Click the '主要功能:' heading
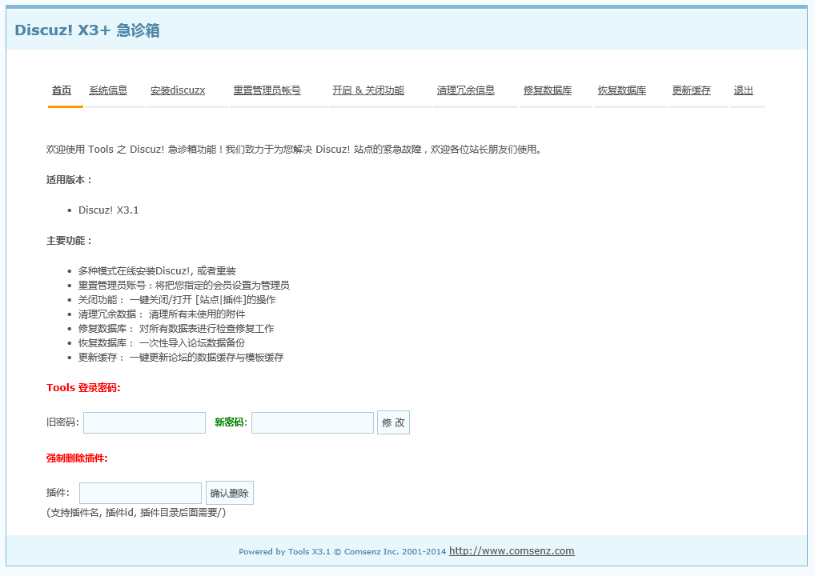 coord(69,241)
